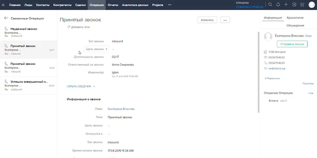Select Успешно завершенный call entry
317x158 pixels.
(29, 85)
